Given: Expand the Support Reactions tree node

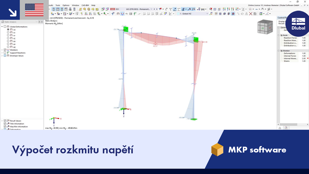Looking at the screenshot, I should pos(2,53).
